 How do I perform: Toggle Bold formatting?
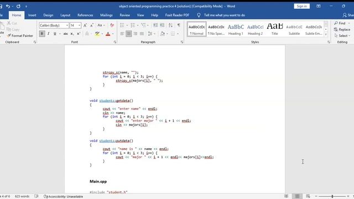(x=42, y=34)
